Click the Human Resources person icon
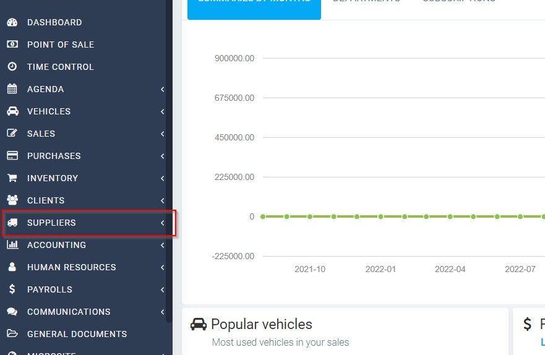This screenshot has width=545, height=355. coord(12,267)
